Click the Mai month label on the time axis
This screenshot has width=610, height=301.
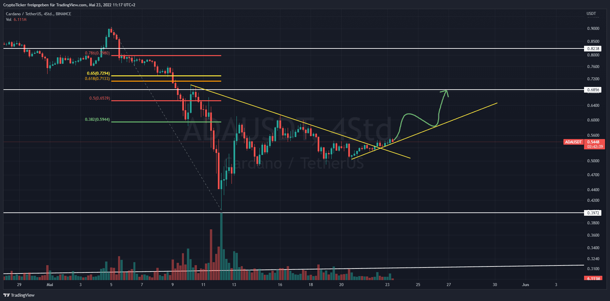[x=50, y=285]
